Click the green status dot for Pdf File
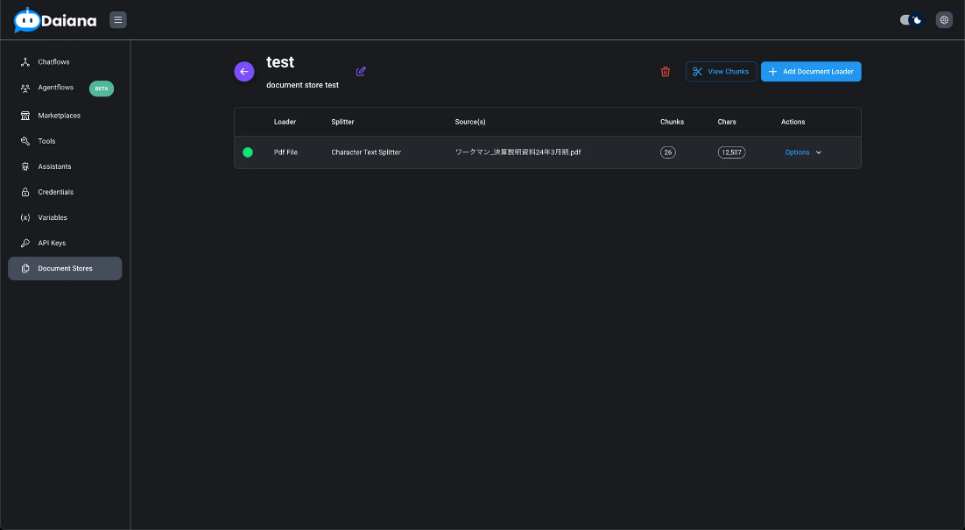 point(248,152)
